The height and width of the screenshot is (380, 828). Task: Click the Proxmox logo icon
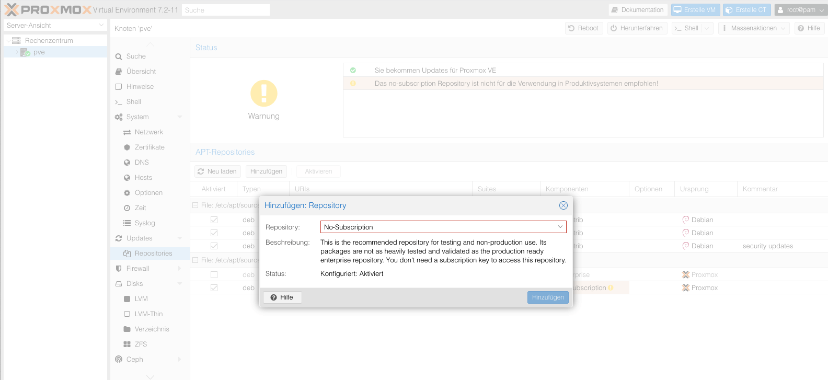tap(11, 10)
